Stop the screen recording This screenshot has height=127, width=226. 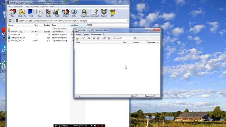pyautogui.click(x=102, y=126)
